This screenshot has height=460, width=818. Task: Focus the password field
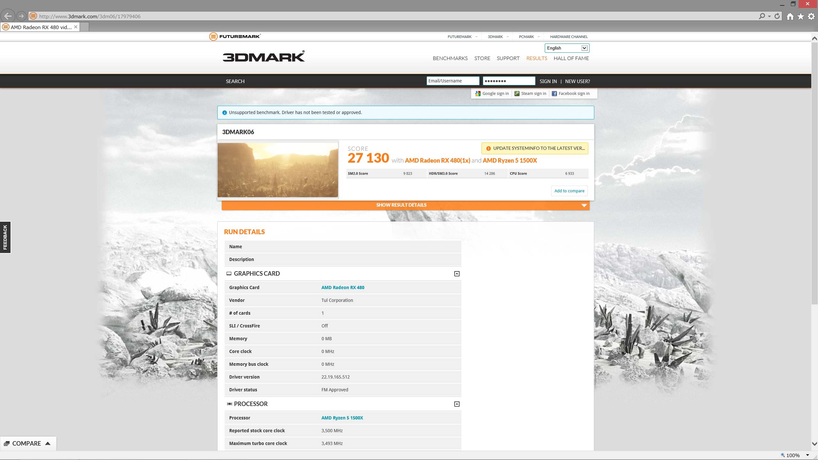click(509, 81)
